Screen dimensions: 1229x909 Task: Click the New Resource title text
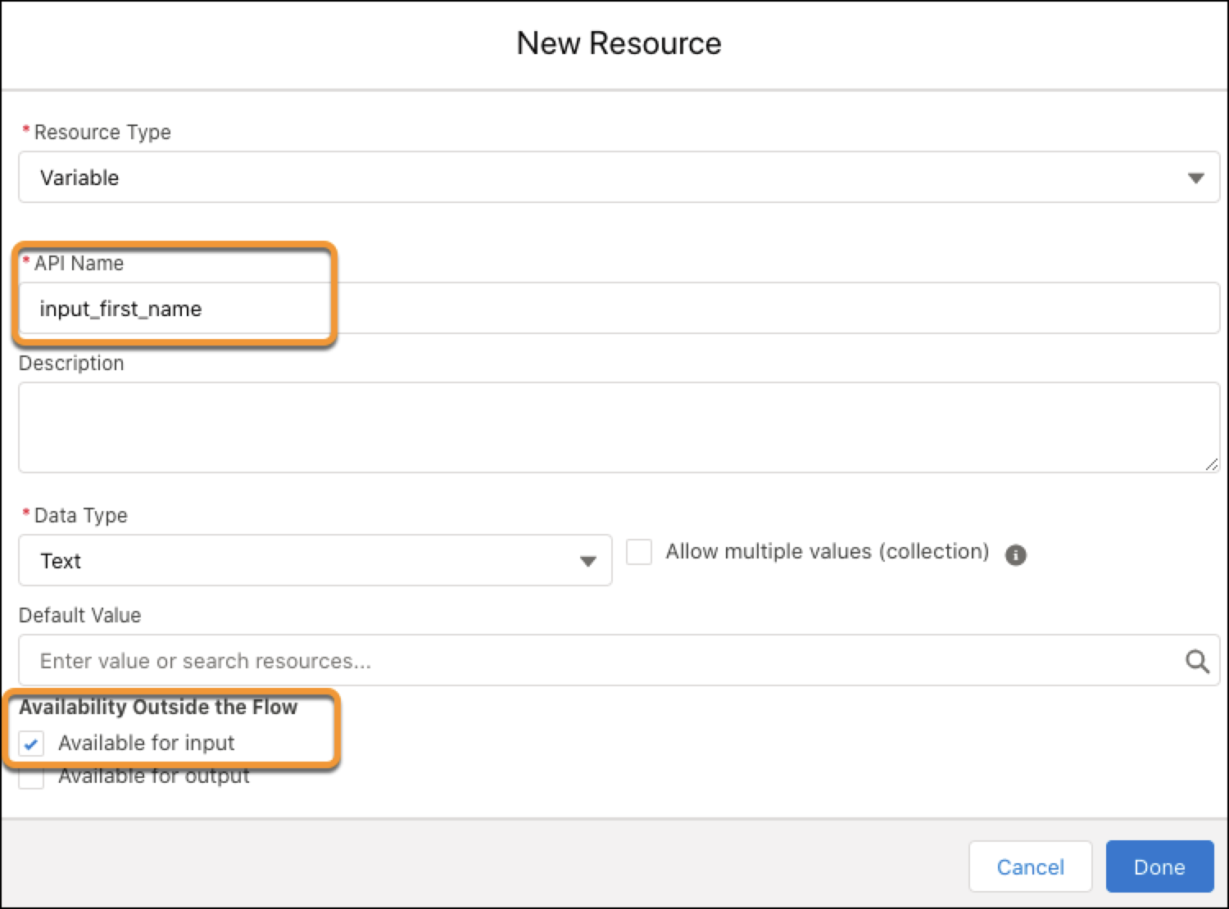coord(619,43)
